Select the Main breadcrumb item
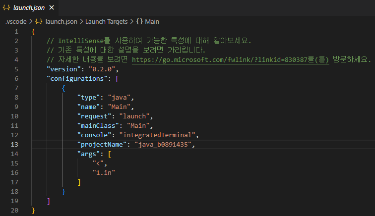Image resolution: width=375 pixels, height=216 pixels. point(152,21)
